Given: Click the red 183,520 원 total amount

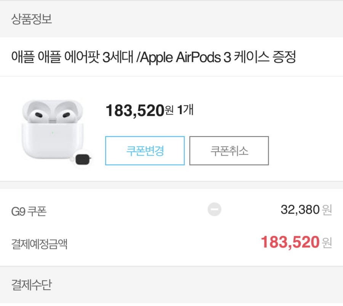Looking at the screenshot, I should pyautogui.click(x=297, y=242).
